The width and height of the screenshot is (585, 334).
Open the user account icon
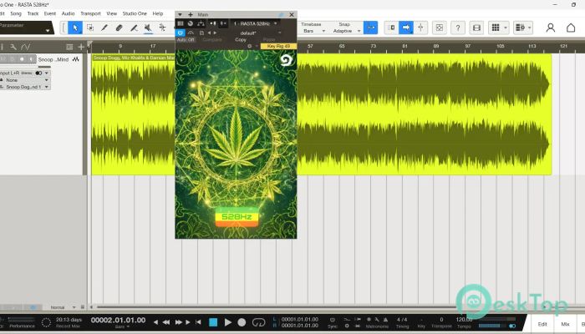pos(551,28)
